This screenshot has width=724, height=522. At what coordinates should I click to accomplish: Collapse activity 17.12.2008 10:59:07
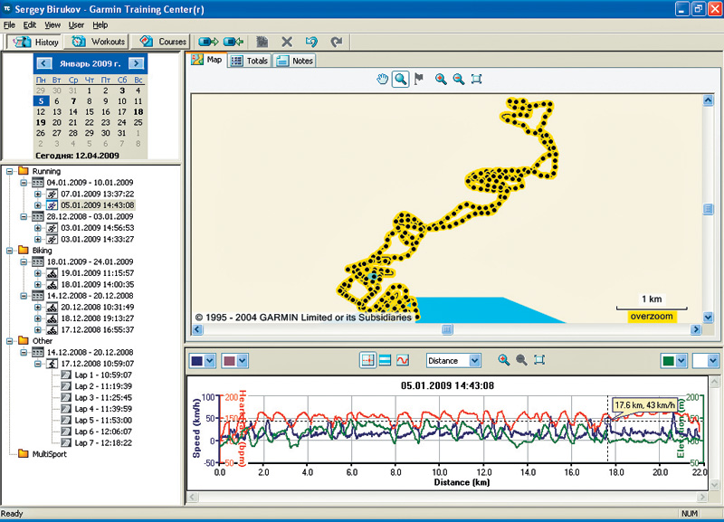[38, 364]
